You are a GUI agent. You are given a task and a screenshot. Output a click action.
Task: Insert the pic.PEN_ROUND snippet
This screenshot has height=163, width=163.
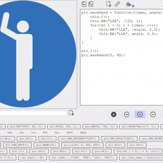pyautogui.click(x=151, y=139)
